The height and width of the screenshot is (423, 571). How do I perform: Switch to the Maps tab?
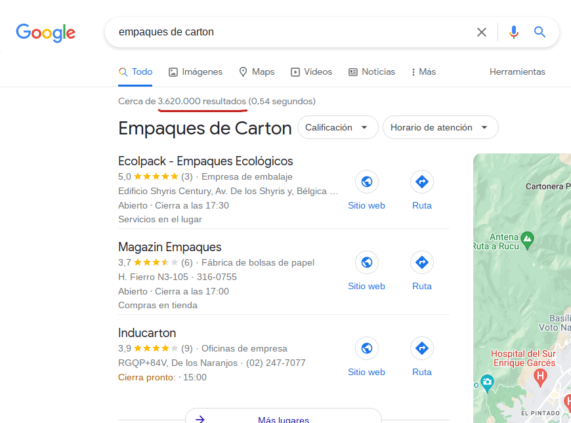tap(257, 72)
